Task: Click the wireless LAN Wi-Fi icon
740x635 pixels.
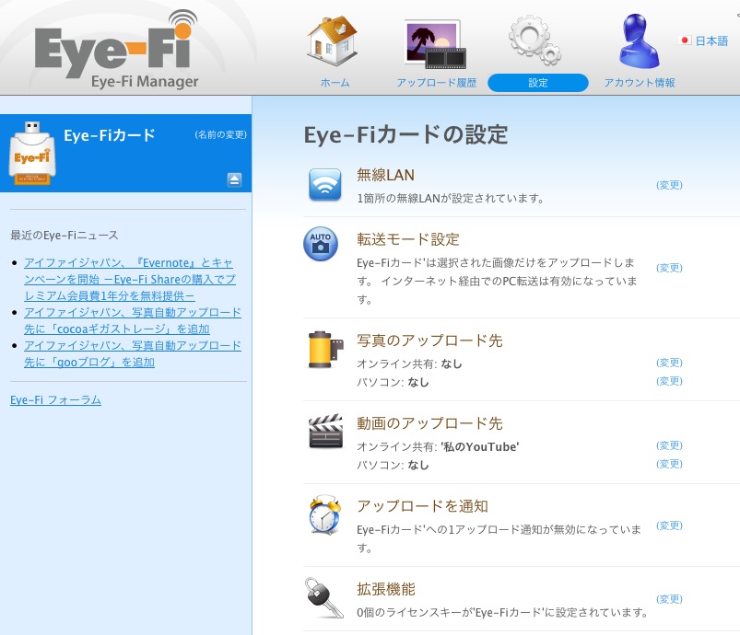Action: [x=324, y=185]
